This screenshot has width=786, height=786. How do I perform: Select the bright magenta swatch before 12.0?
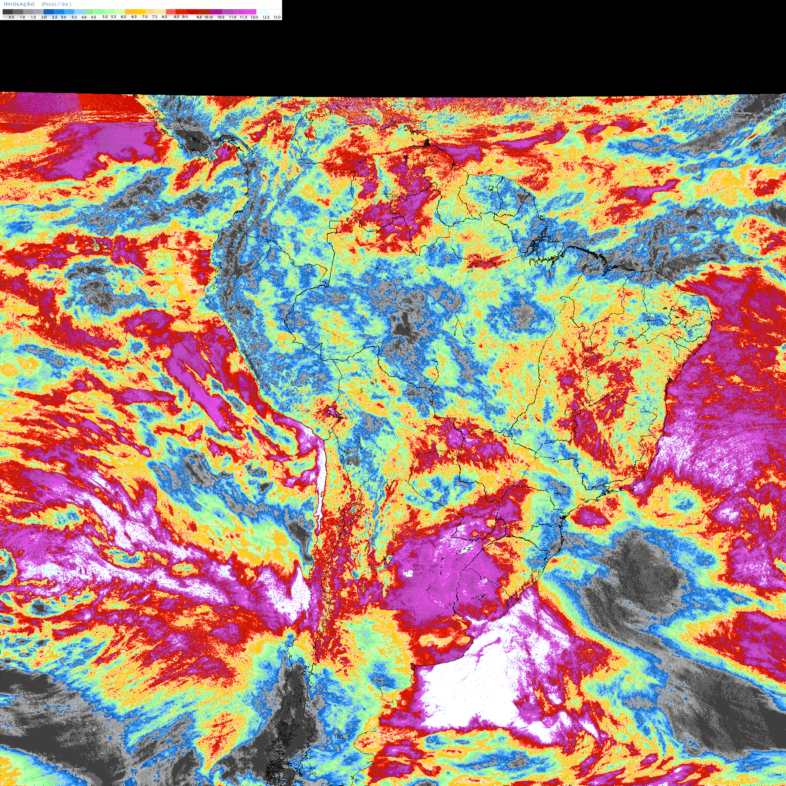click(x=250, y=12)
